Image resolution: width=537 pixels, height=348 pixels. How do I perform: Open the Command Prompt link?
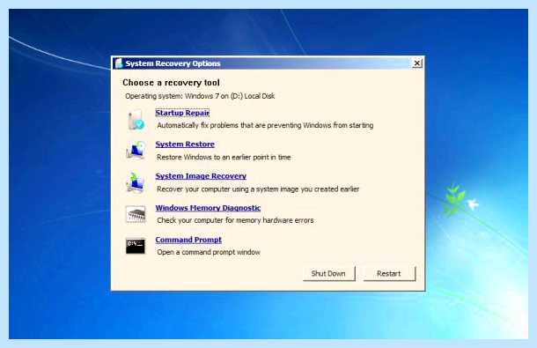188,240
